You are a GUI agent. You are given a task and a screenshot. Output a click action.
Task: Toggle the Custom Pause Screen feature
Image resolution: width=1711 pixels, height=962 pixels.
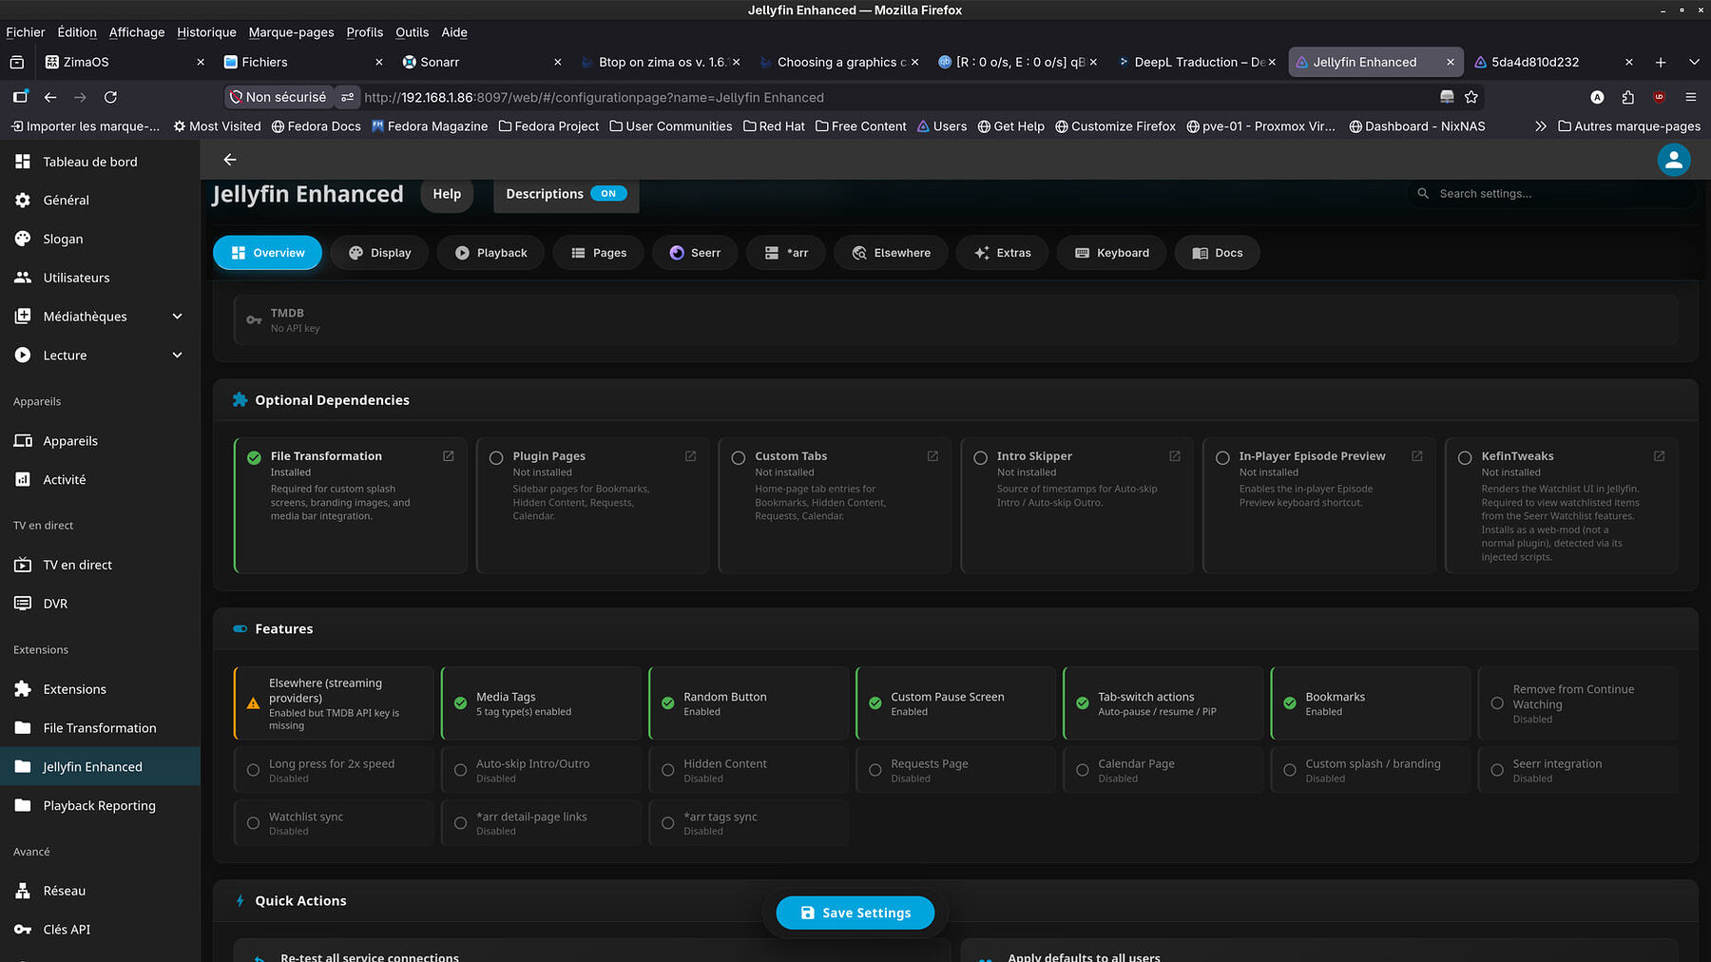pos(956,703)
